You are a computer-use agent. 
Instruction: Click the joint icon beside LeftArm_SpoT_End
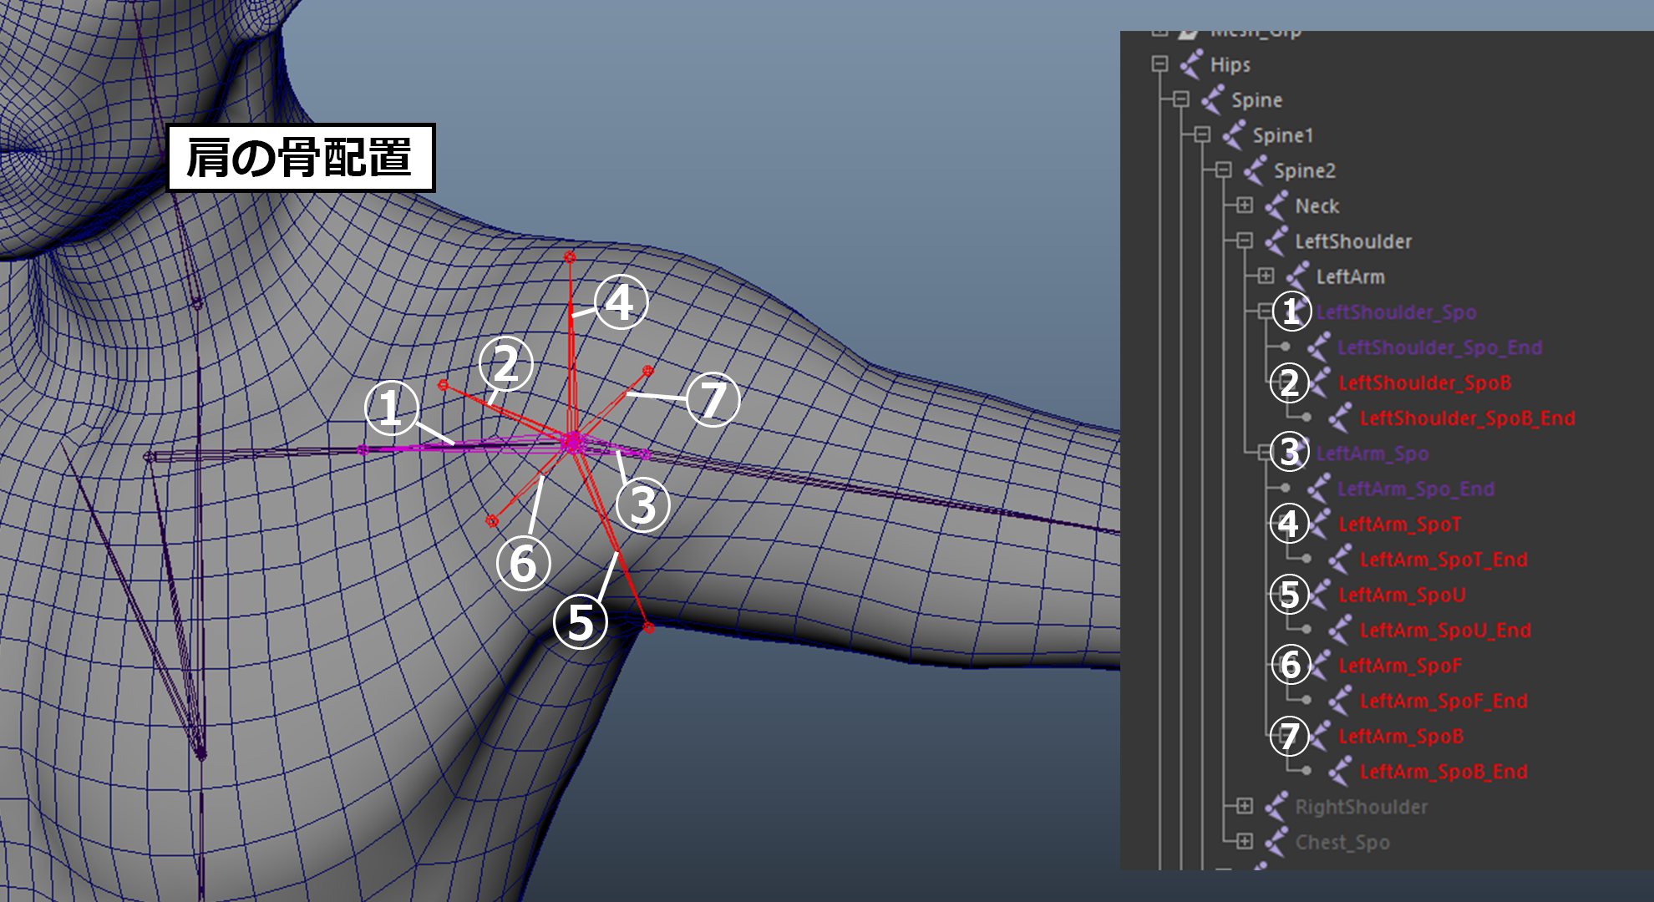click(1340, 559)
